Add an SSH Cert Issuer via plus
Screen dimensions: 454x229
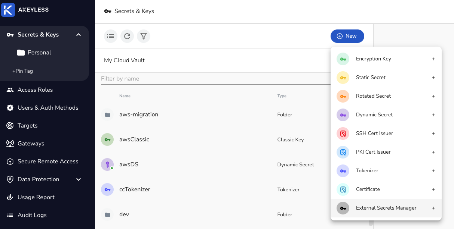pos(433,134)
